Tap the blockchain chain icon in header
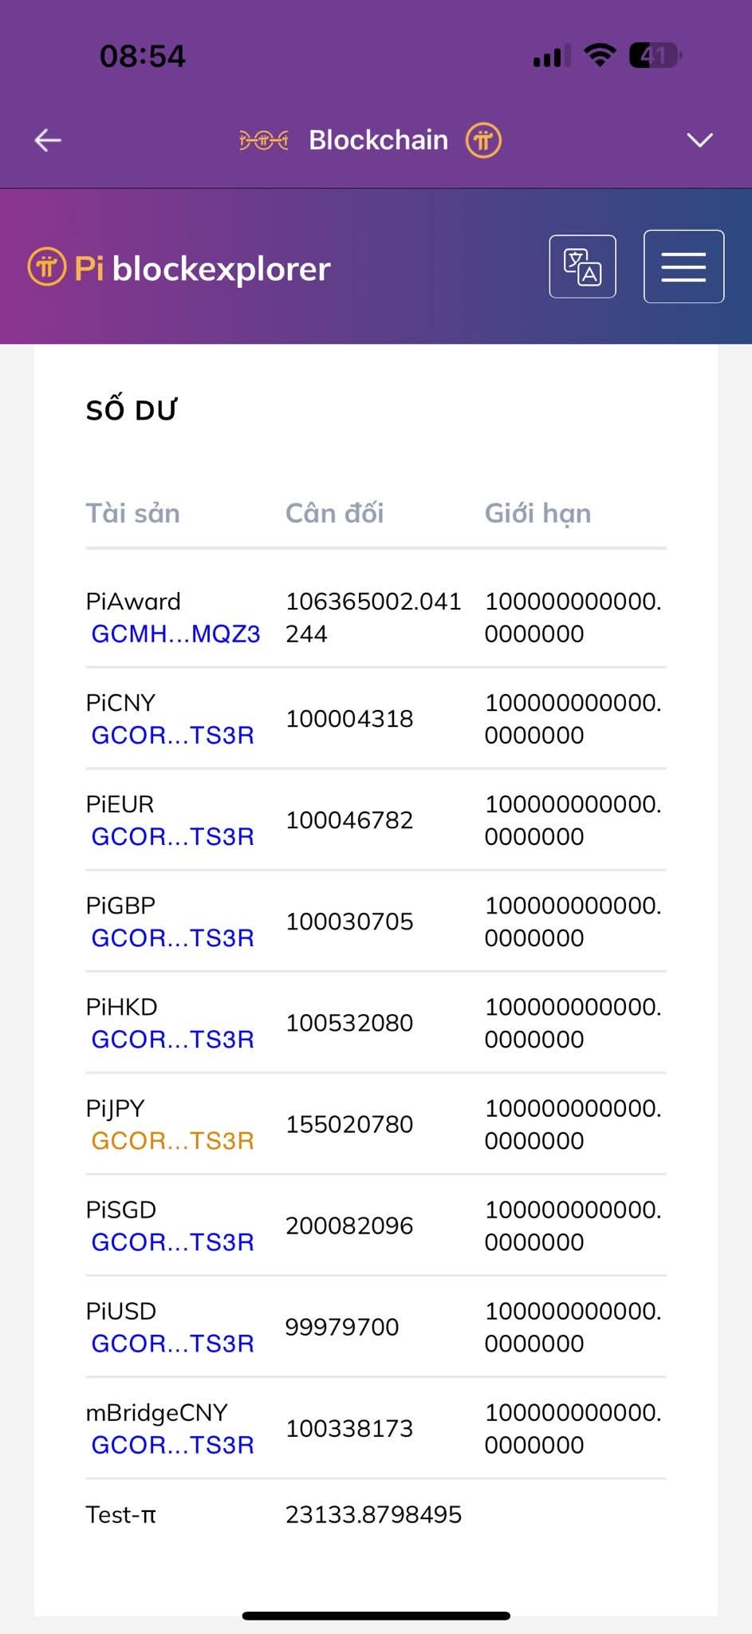The image size is (752, 1634). click(264, 141)
